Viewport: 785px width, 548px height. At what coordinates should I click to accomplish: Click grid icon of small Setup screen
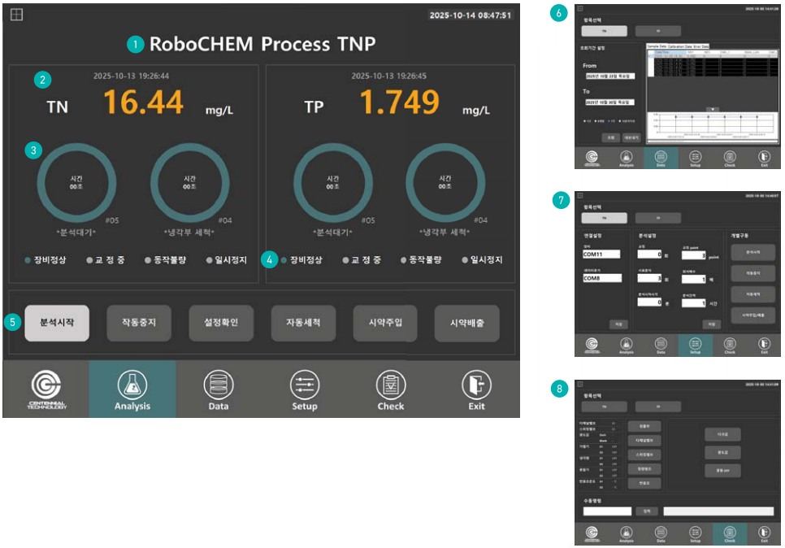pyautogui.click(x=580, y=195)
